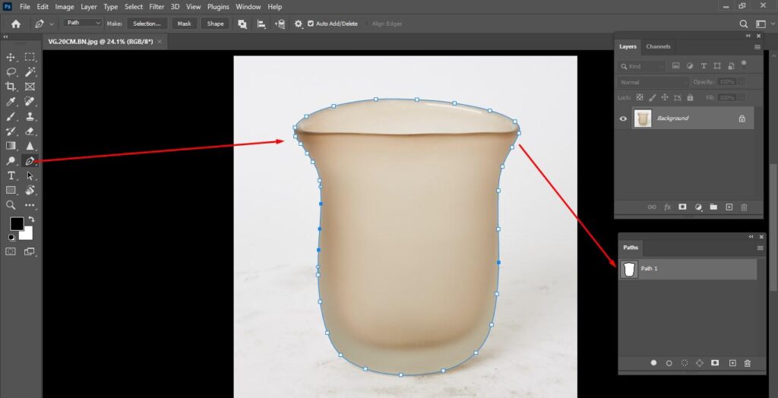The width and height of the screenshot is (778, 398).
Task: Switch to the Channels tab
Action: tap(658, 46)
